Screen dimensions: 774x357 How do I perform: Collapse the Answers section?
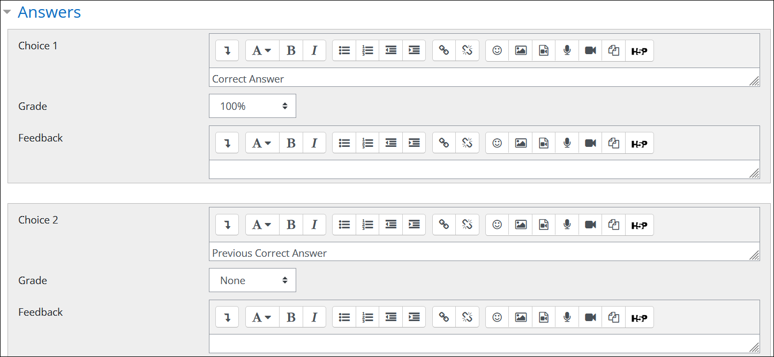tap(7, 12)
